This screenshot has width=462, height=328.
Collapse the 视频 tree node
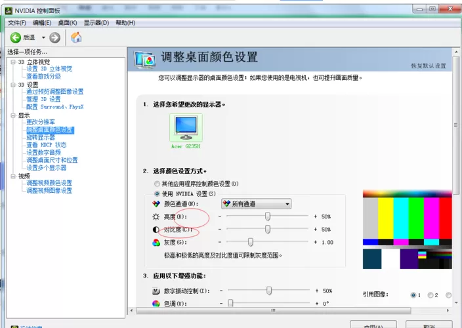coord(13,176)
